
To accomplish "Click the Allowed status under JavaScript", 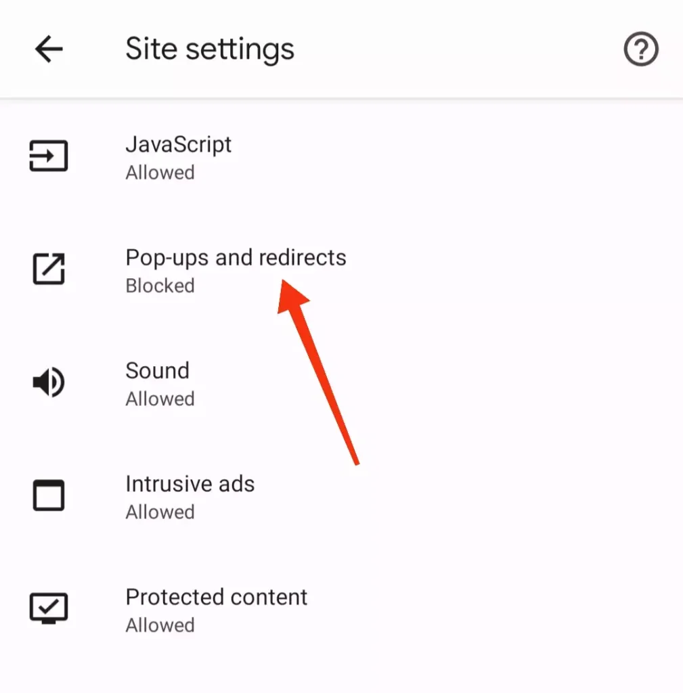I will click(x=160, y=173).
